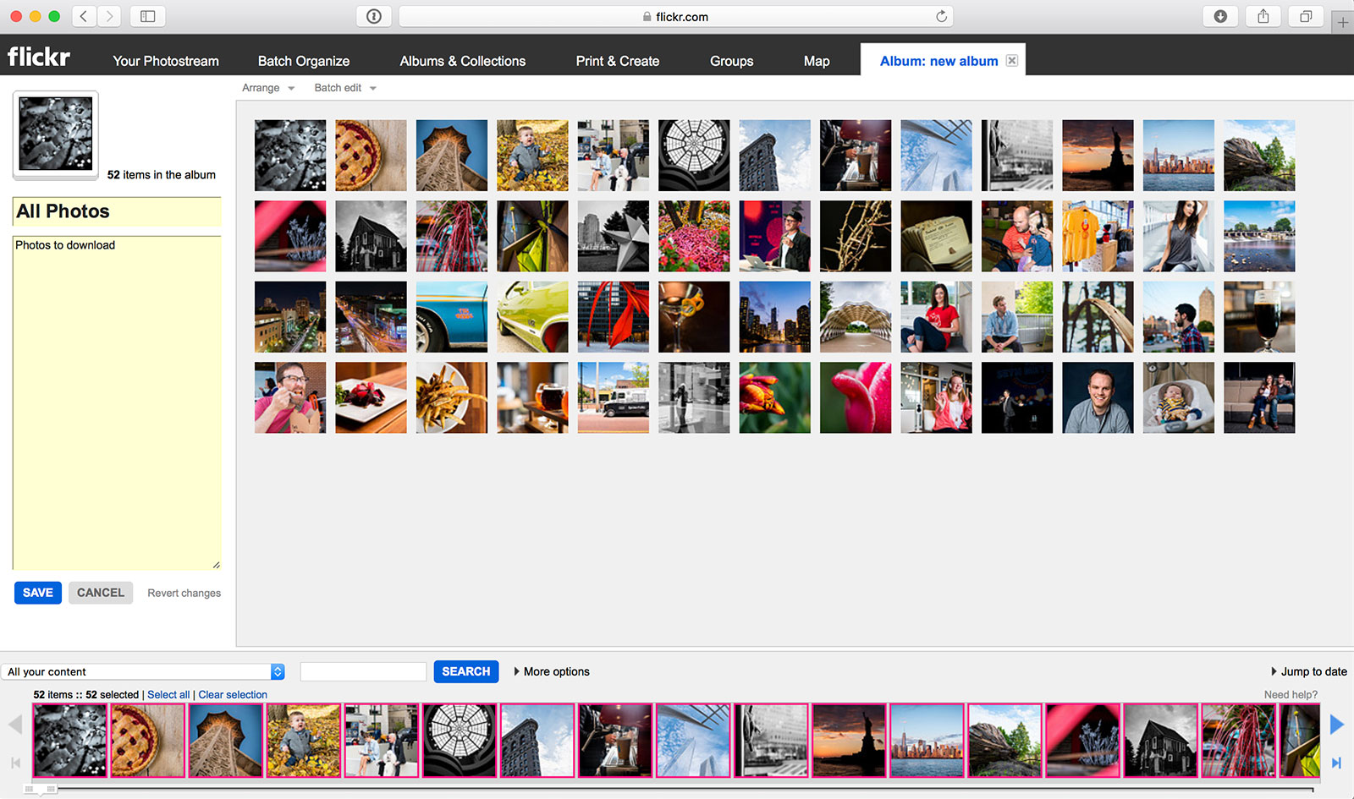The height and width of the screenshot is (799, 1354).
Task: Open a new Safari tab
Action: coord(1343,22)
